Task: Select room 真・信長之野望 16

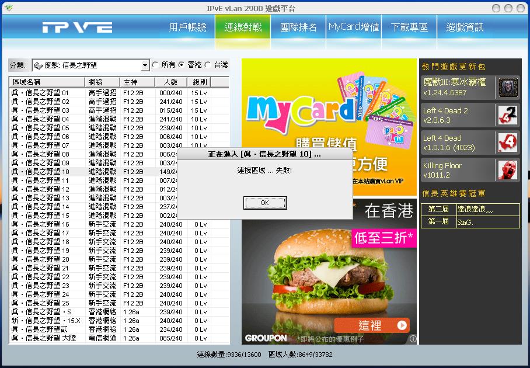Action: pos(119,224)
